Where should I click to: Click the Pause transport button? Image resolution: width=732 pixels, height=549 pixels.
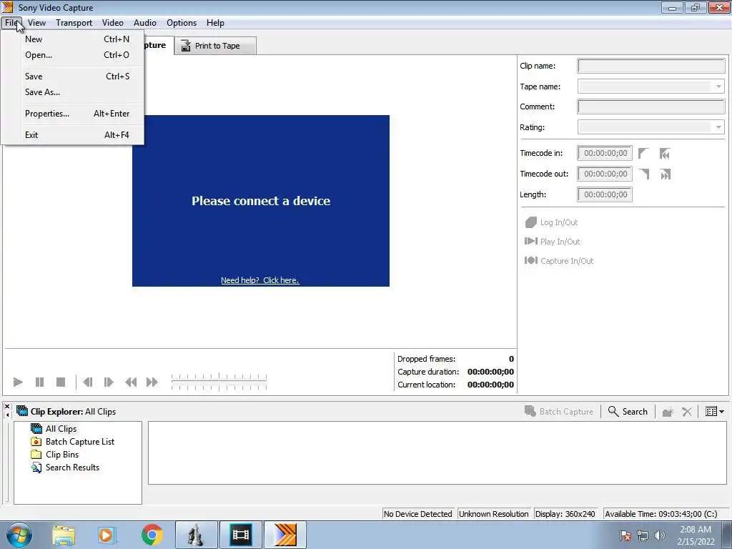40,382
